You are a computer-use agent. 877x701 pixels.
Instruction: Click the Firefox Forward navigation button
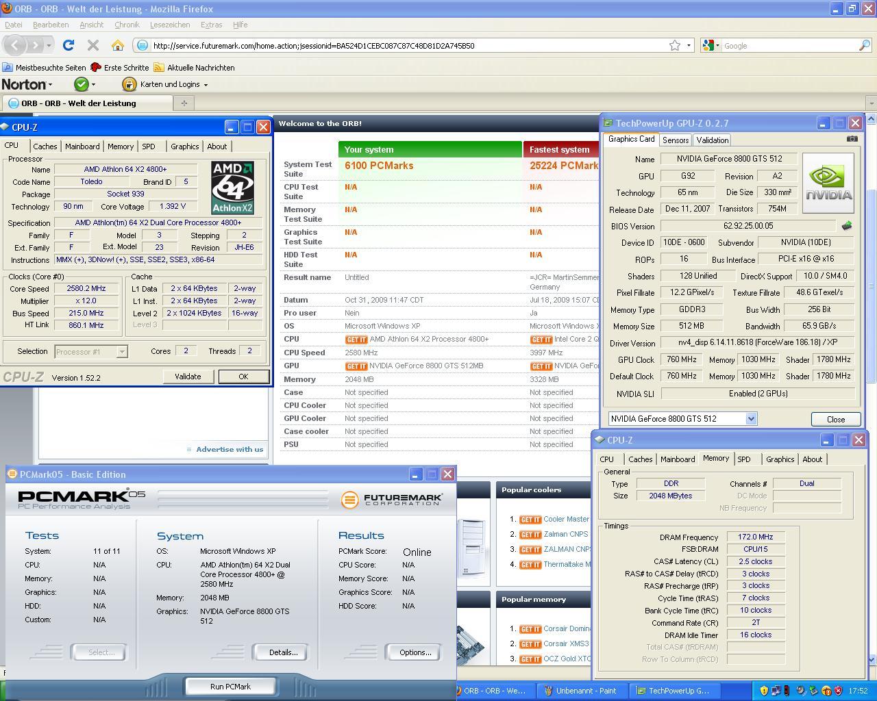coord(35,45)
